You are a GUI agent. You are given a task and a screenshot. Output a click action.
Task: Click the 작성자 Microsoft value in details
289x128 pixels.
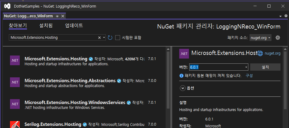tap(213, 126)
